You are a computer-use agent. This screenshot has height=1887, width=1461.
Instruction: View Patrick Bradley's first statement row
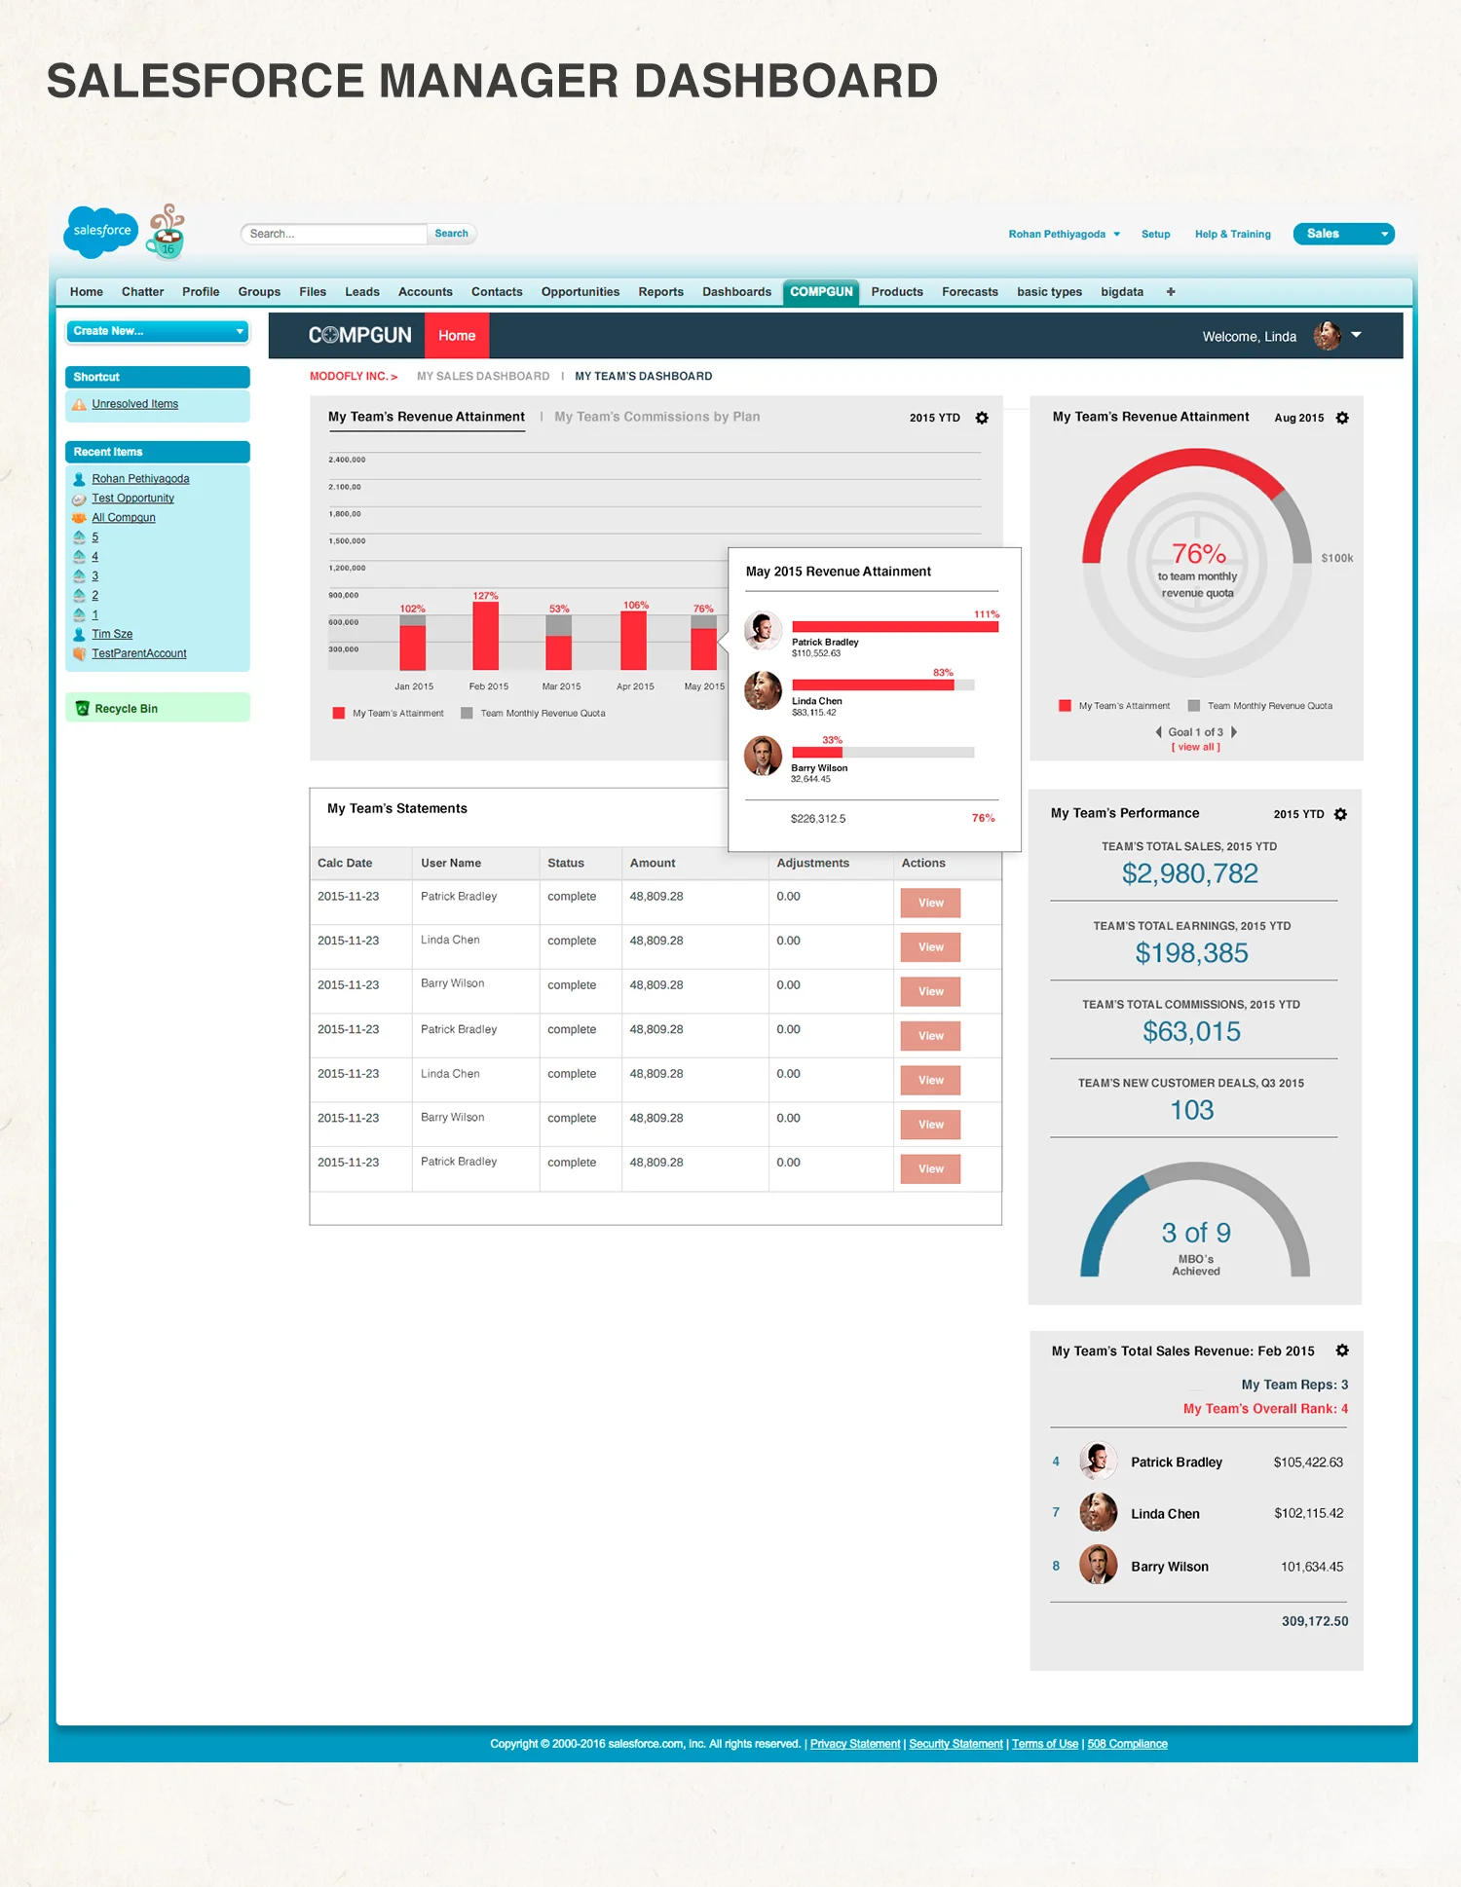pyautogui.click(x=930, y=903)
